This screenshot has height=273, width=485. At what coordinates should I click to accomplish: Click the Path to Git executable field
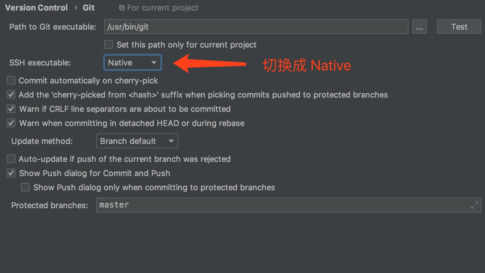tap(256, 27)
